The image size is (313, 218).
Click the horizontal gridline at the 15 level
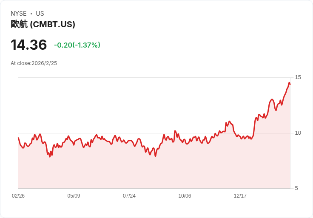153,77
